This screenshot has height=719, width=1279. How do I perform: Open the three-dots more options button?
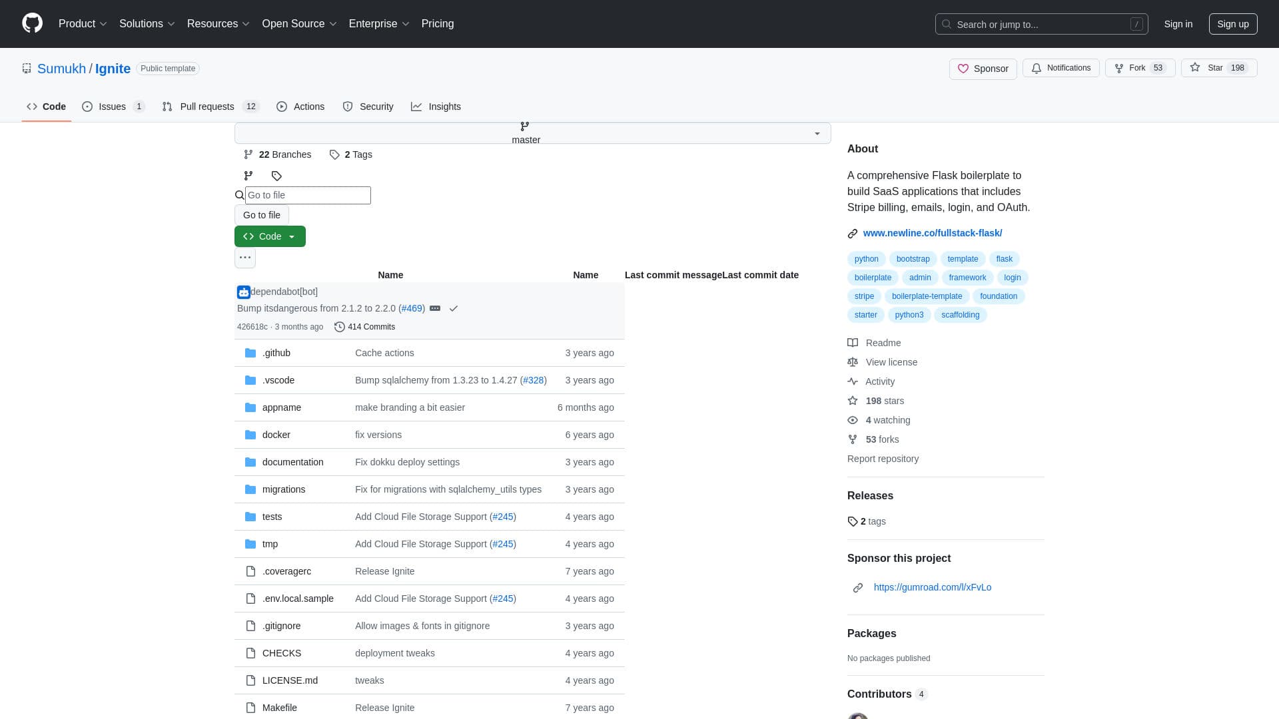245,258
